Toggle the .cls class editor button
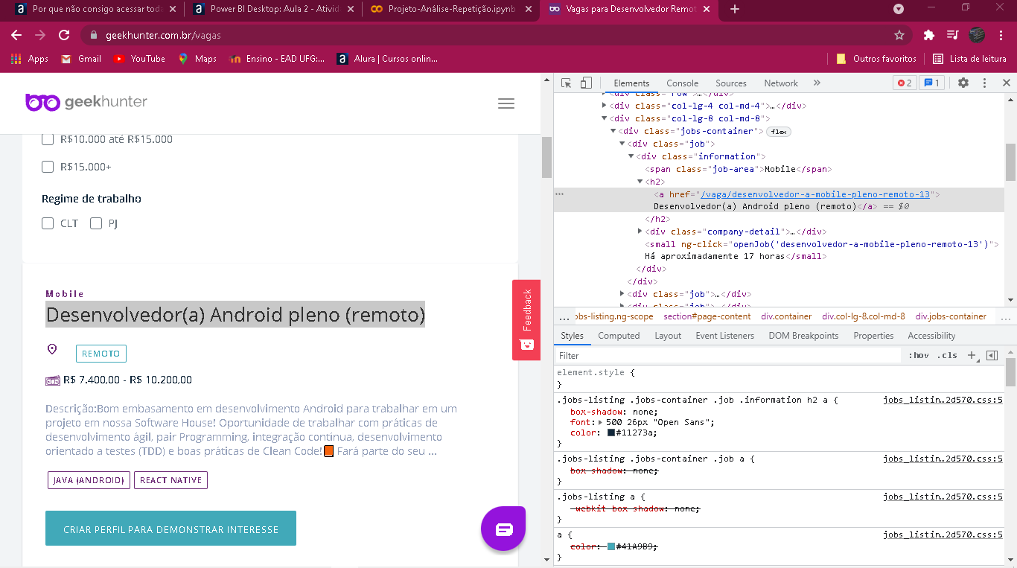 tap(947, 356)
